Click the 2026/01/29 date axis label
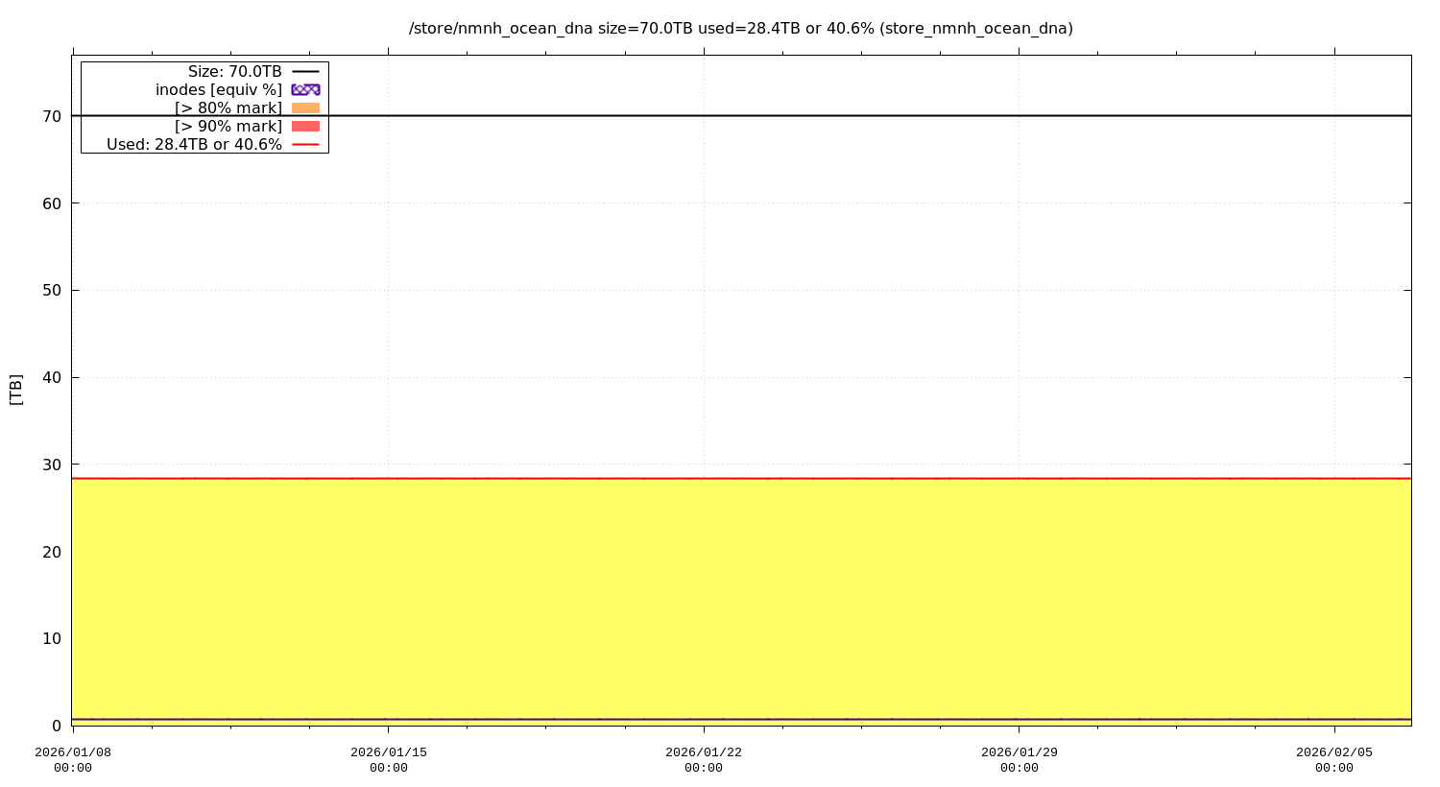 (x=1019, y=759)
